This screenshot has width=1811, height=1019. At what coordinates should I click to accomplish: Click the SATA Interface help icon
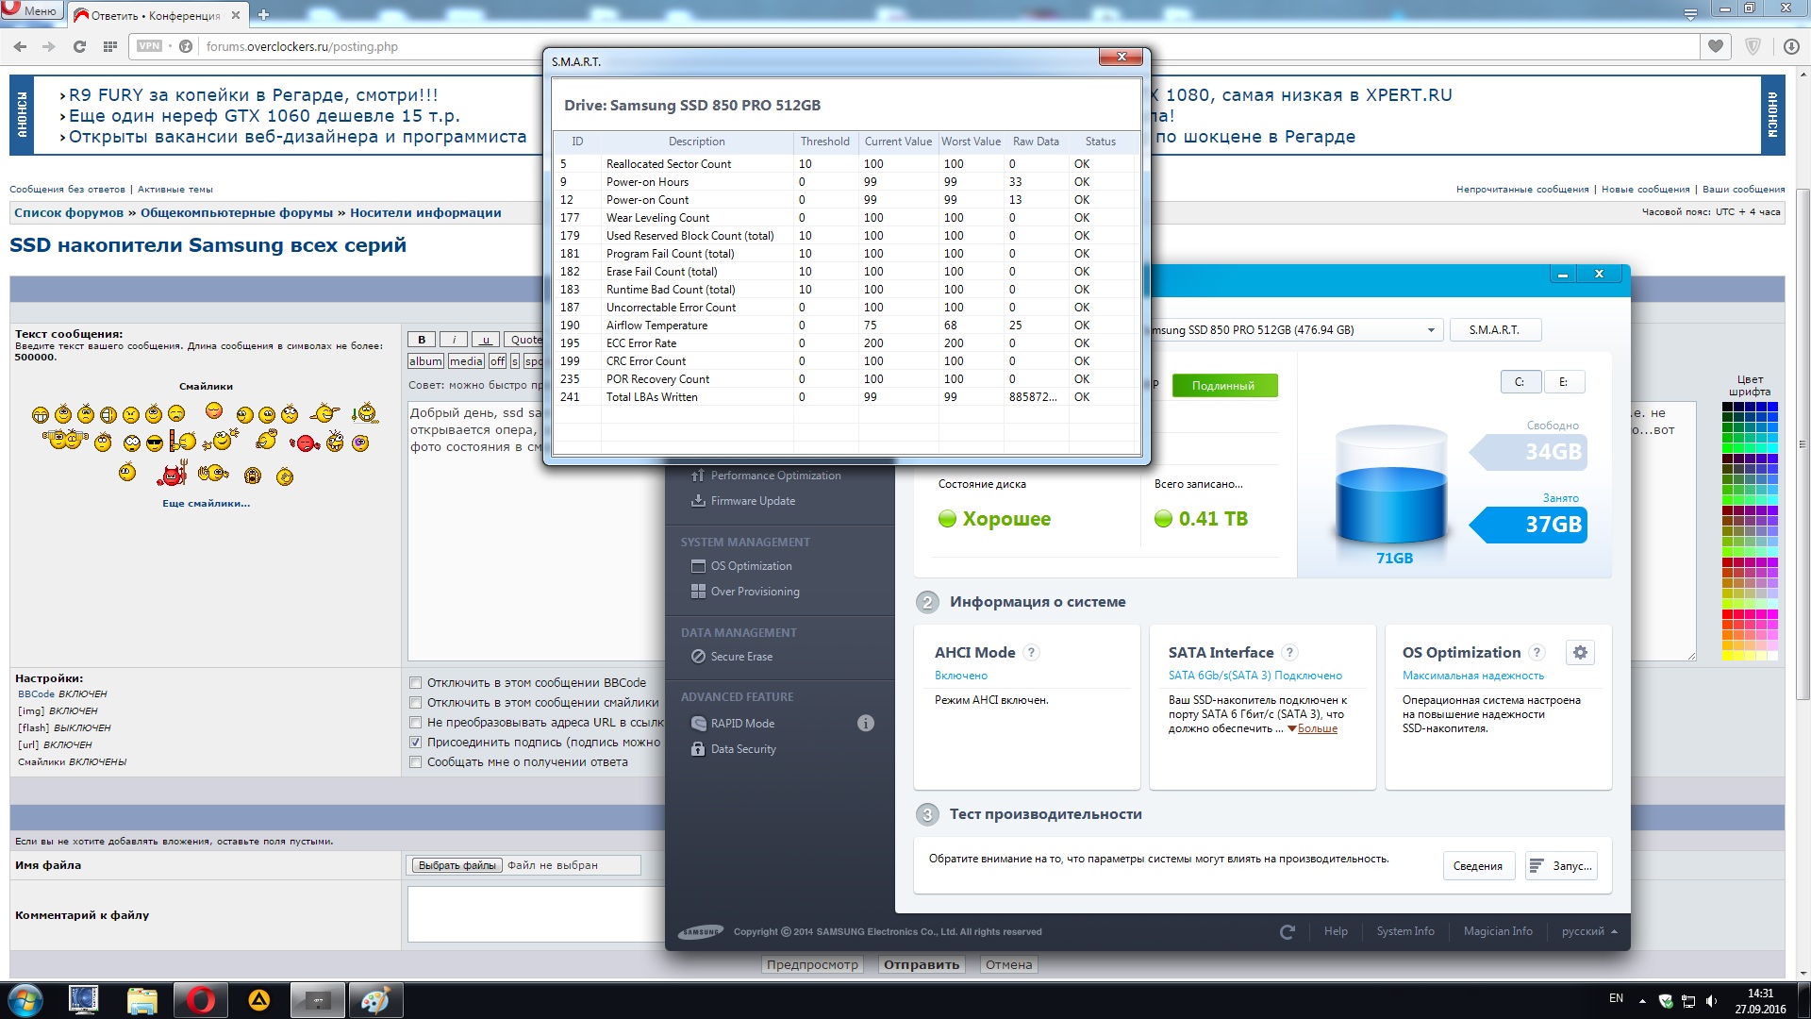tap(1289, 652)
